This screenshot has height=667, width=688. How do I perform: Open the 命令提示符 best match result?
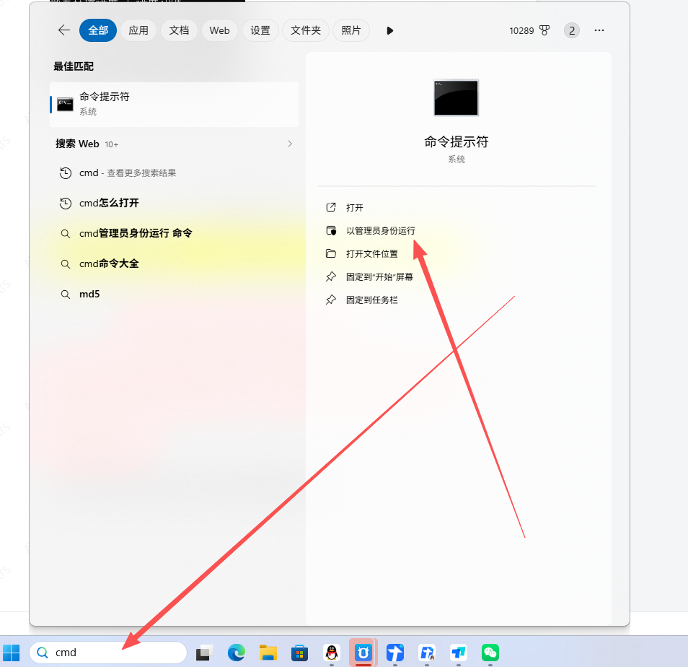(175, 105)
